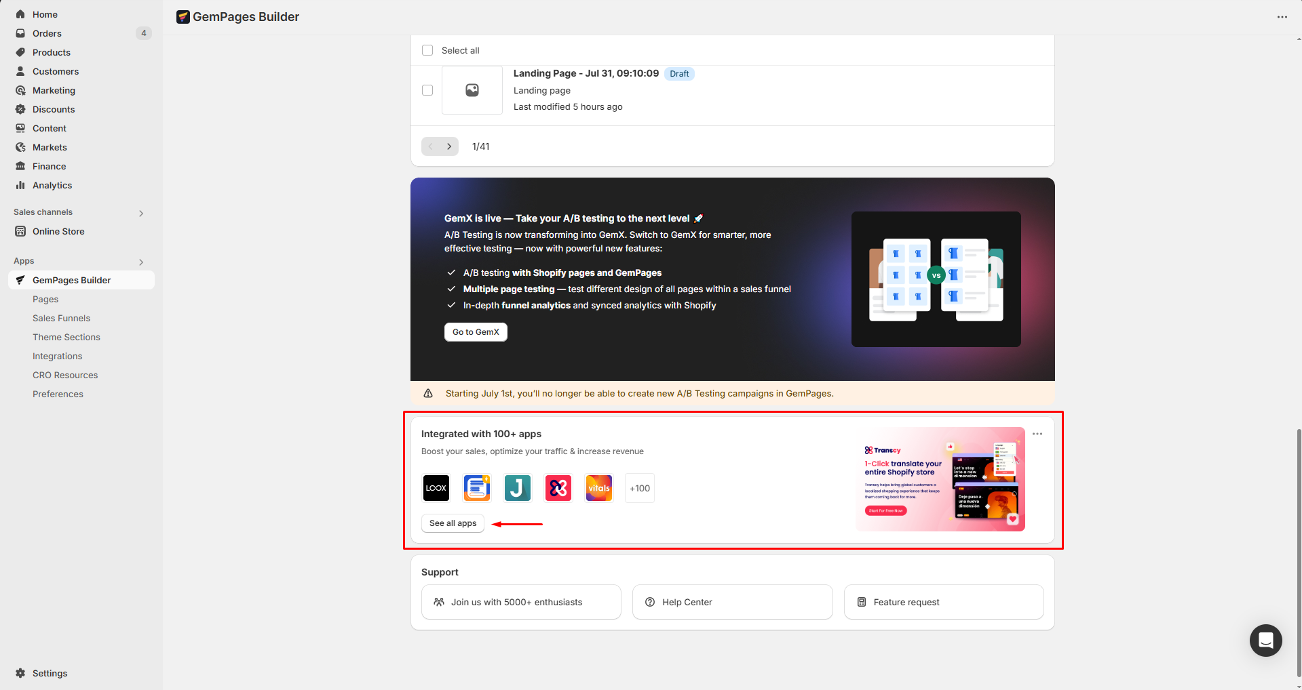Open options menu for Integrated apps card
The image size is (1302, 690).
pyautogui.click(x=1037, y=434)
